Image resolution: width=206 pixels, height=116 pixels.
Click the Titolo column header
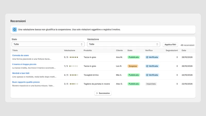coord(15,50)
